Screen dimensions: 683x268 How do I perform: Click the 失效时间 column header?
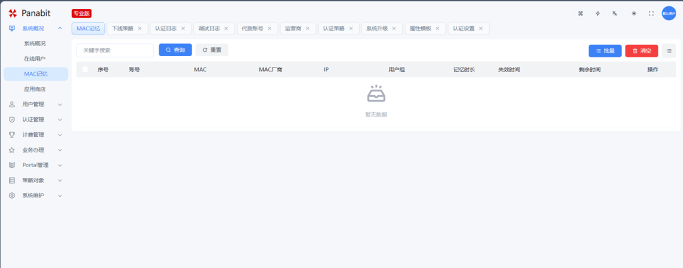click(x=508, y=69)
